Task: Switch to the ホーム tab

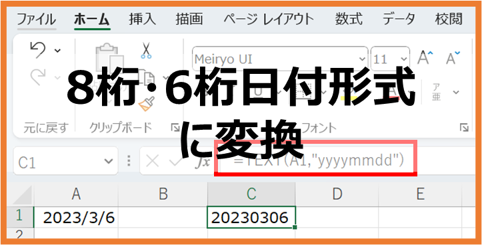Action: click(x=92, y=19)
